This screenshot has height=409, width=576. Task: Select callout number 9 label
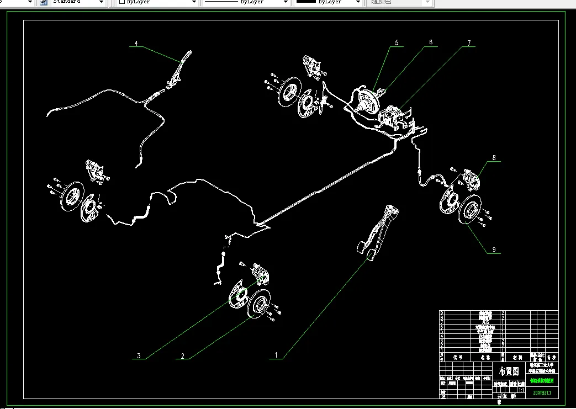(494, 249)
